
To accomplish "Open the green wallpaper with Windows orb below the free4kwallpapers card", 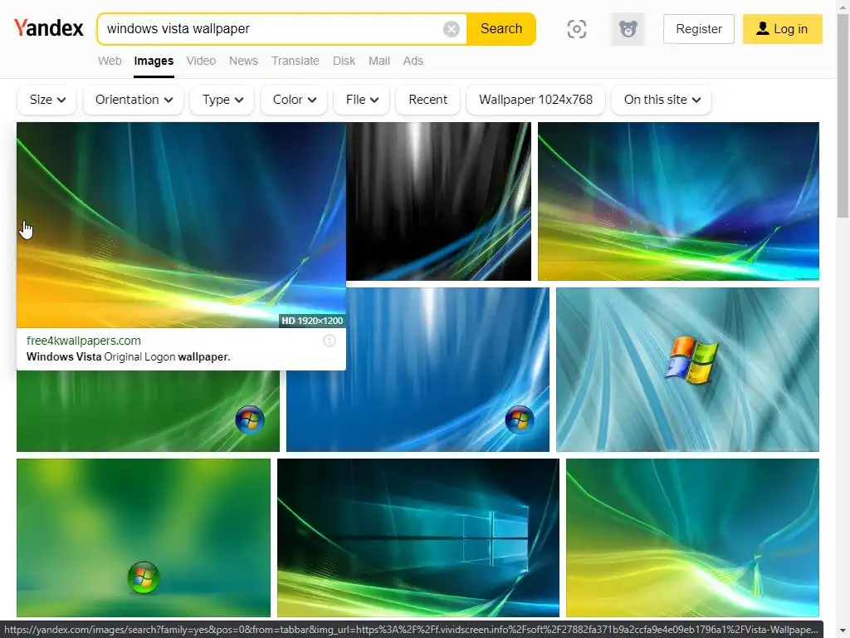I will pyautogui.click(x=148, y=410).
